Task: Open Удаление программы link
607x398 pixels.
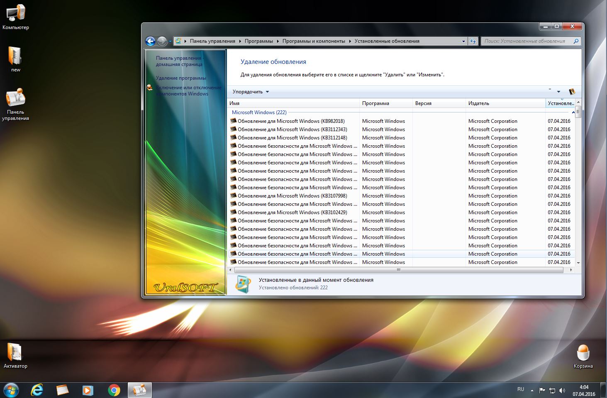Action: pyautogui.click(x=181, y=78)
